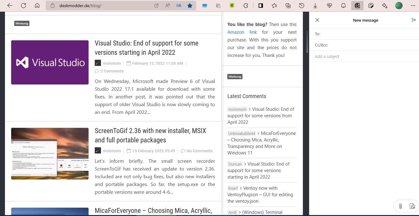
Task: Open browsing History
Action: click(302, 6)
